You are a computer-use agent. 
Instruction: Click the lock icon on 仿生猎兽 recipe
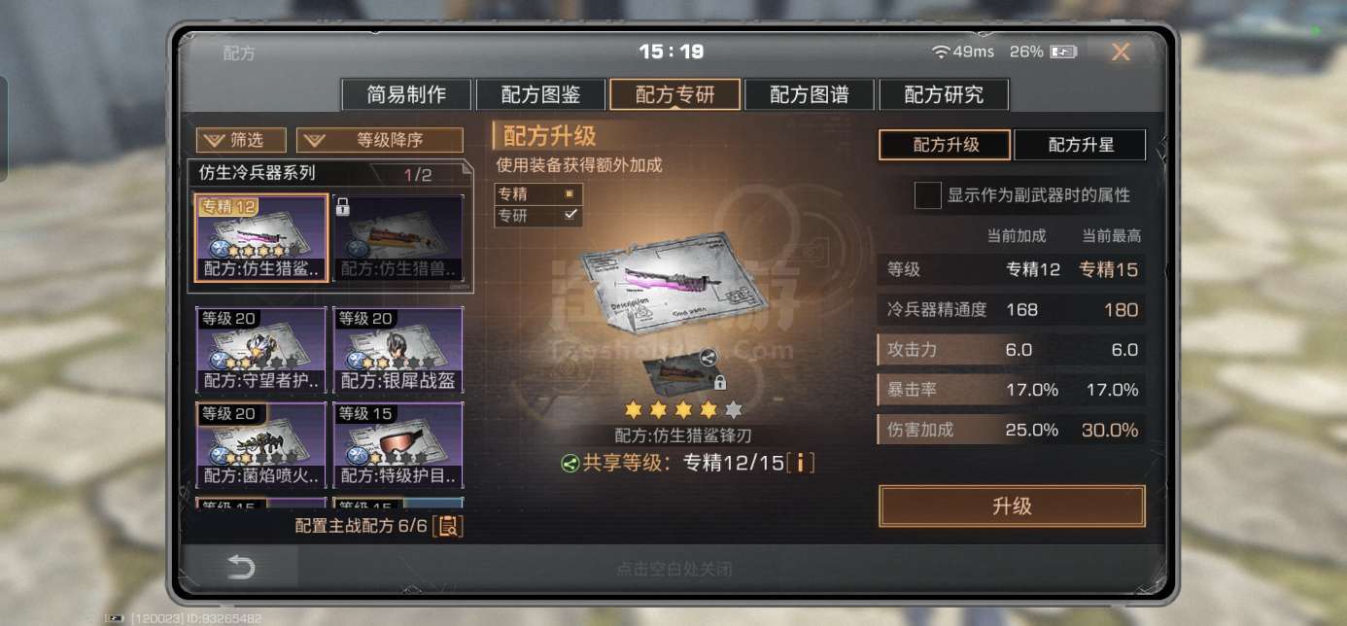pos(342,206)
